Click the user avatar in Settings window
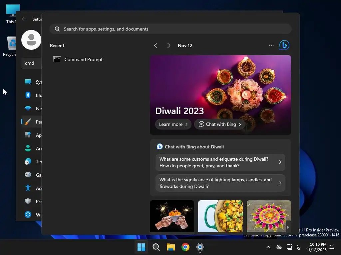Viewport: 341px width, 255px height. pos(31,40)
